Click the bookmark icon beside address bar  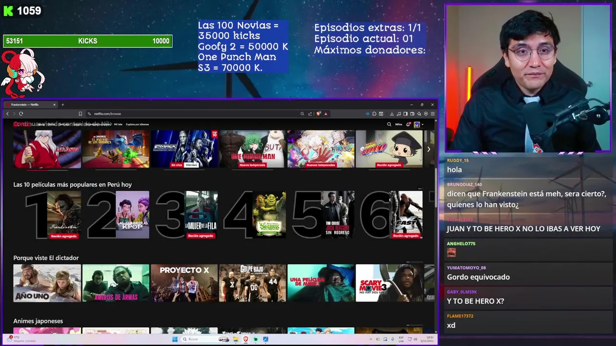[x=80, y=113]
